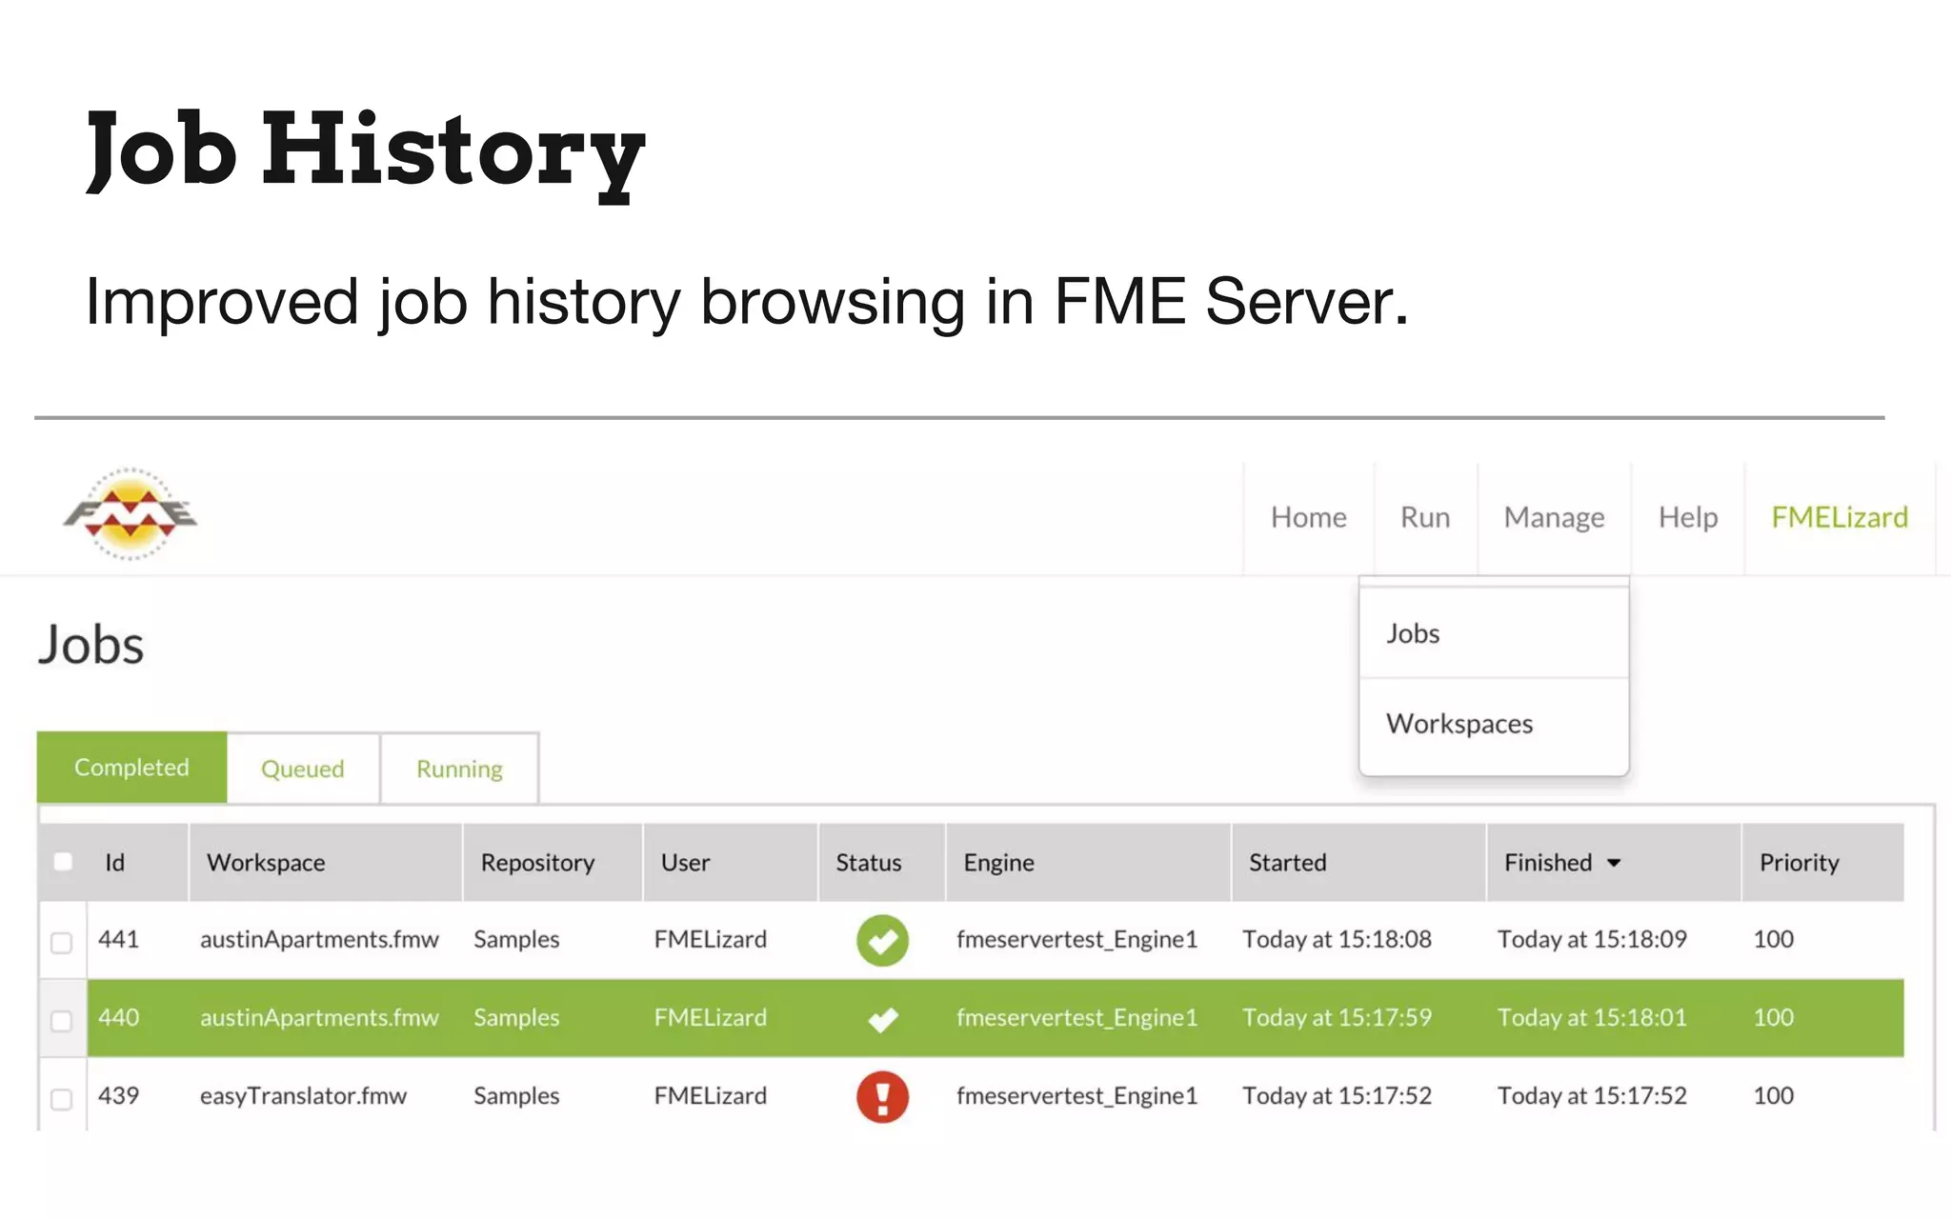1951x1219 pixels.
Task: Click finished time Today at 15:18:01
Action: 1592,1017
